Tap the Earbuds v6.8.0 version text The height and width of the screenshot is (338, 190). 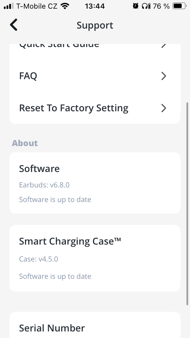[44, 185]
